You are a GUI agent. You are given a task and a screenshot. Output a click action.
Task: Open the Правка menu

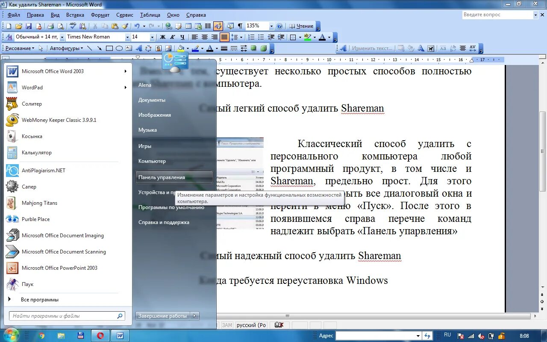(35, 15)
